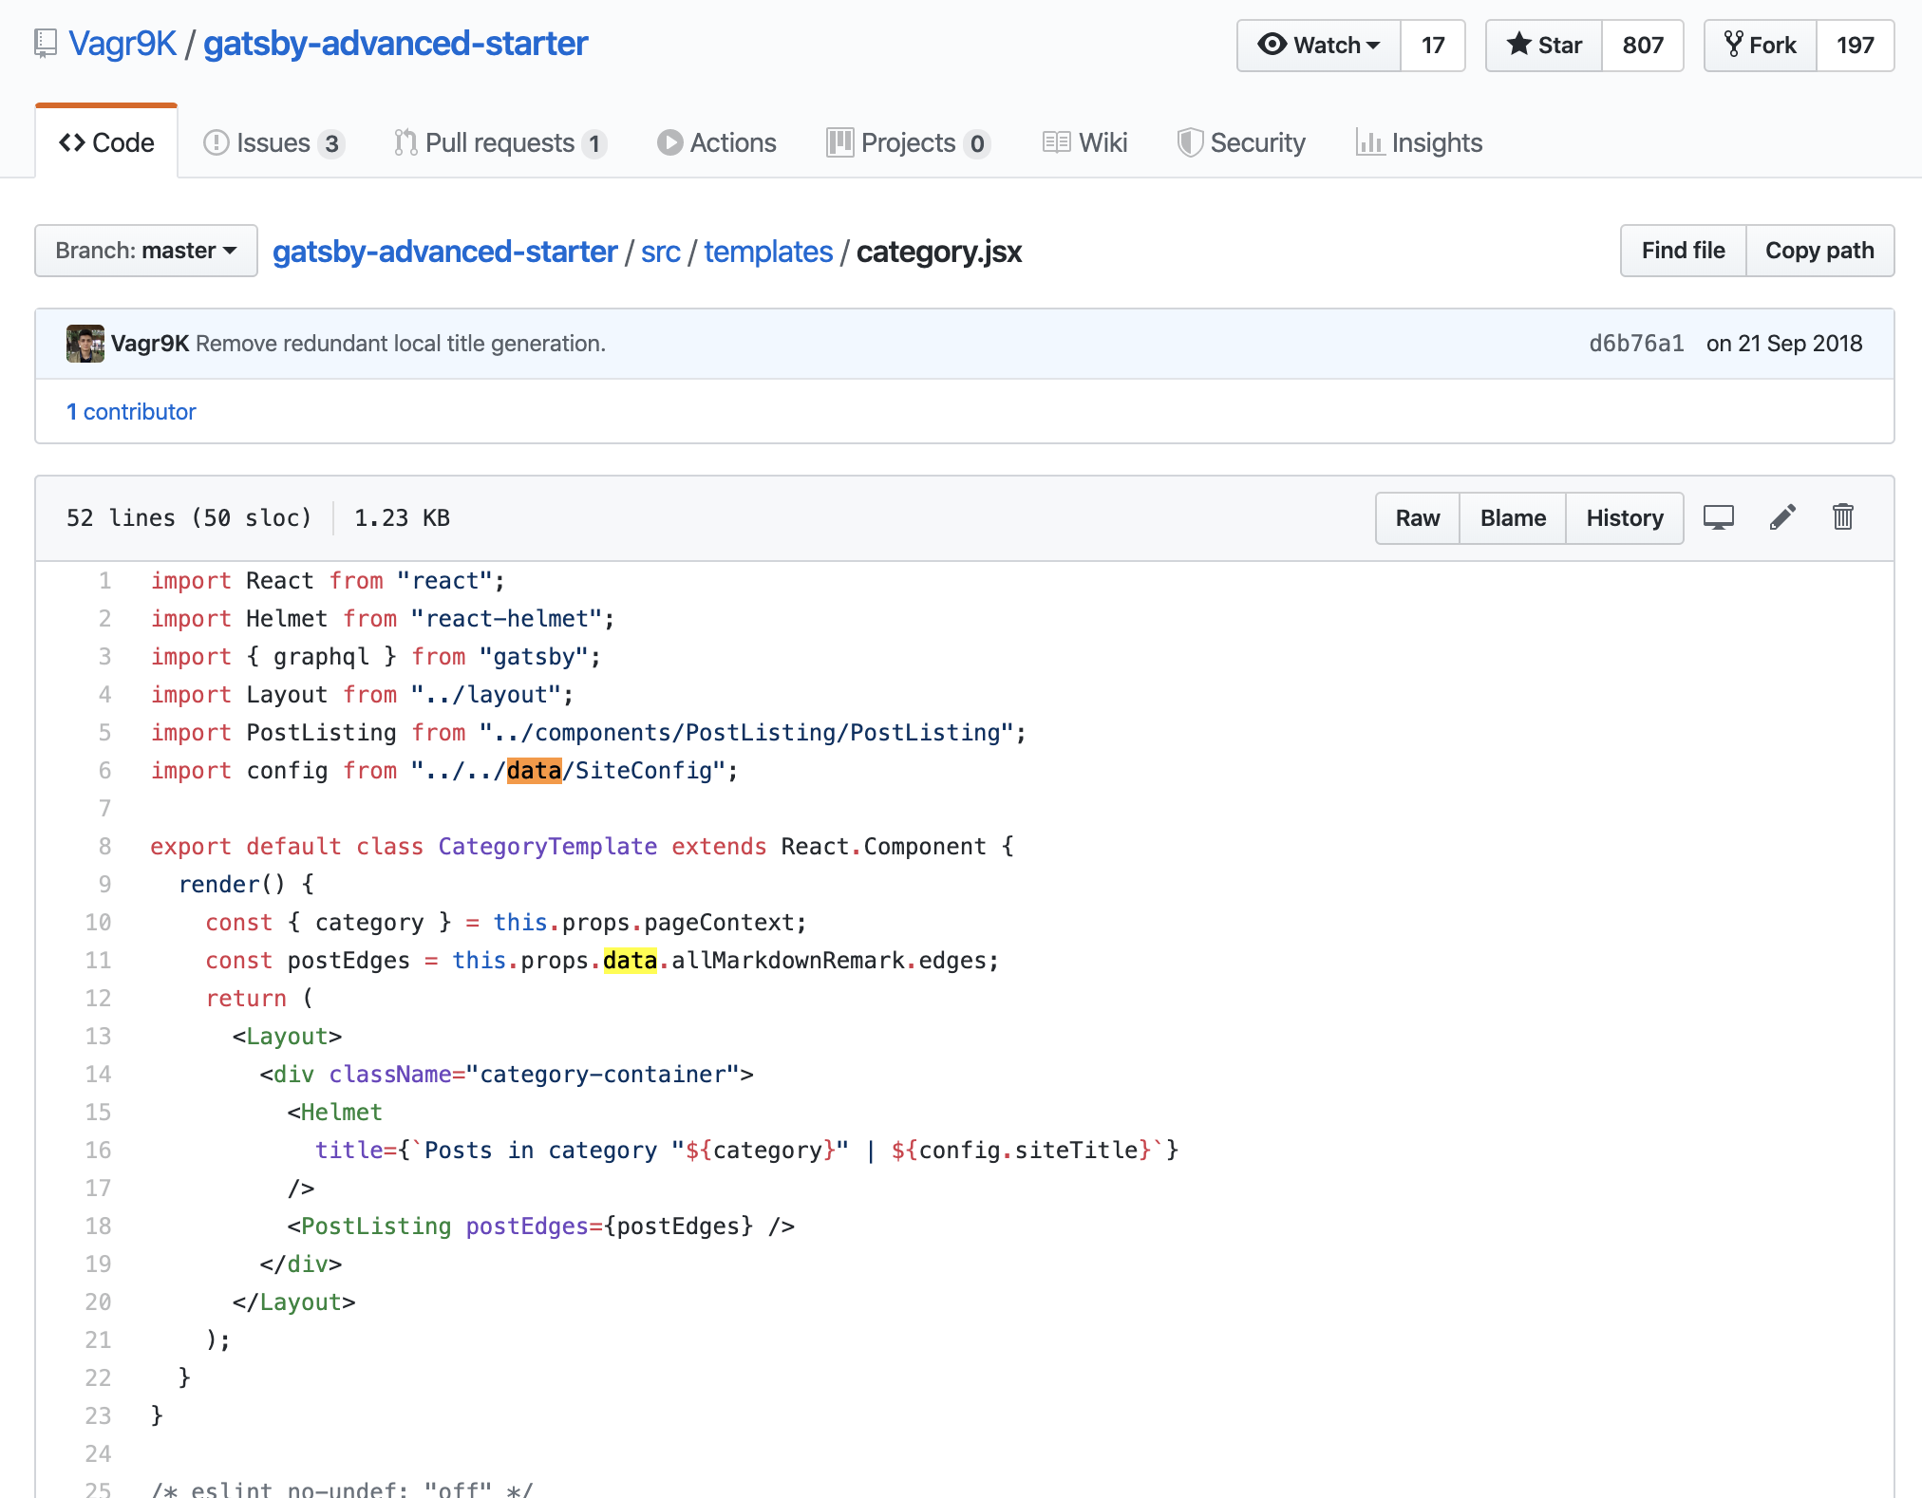
Task: View the Raw file
Action: pos(1418,518)
